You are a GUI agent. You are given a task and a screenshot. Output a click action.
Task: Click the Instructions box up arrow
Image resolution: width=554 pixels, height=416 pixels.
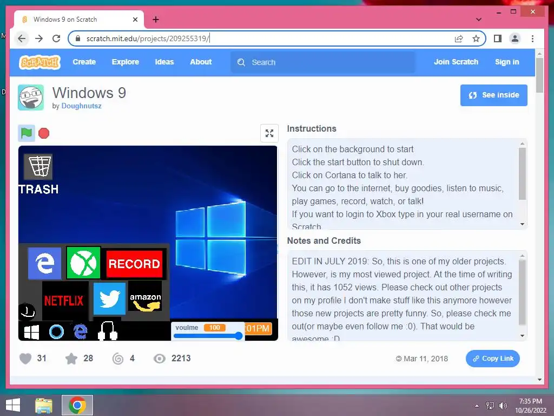coord(522,144)
